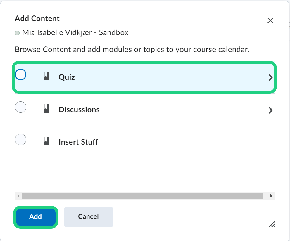
Task: Choose the Insert Stuff radio button
Action: pyautogui.click(x=20, y=140)
